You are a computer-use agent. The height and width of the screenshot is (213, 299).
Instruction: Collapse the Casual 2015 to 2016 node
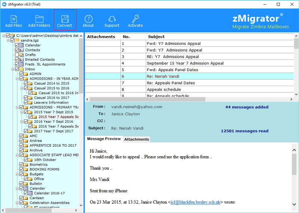(x=22, y=88)
